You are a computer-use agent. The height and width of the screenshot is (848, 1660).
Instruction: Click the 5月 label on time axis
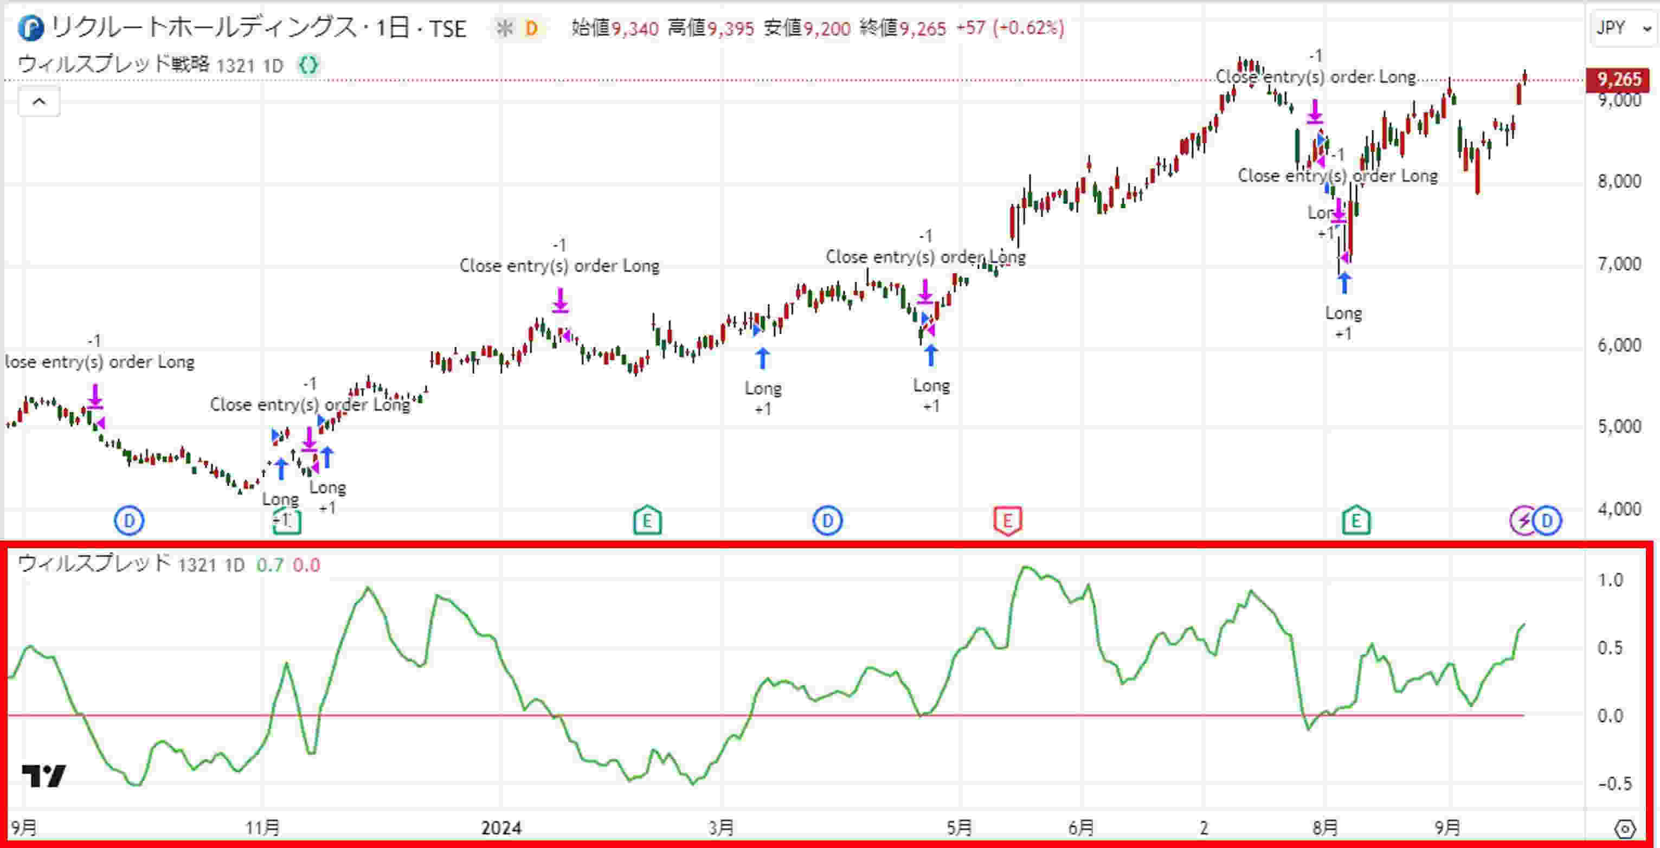point(960,828)
